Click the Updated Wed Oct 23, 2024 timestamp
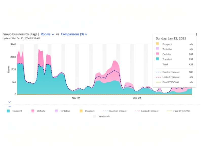Viewport: 202px width, 152px height. tap(21, 38)
